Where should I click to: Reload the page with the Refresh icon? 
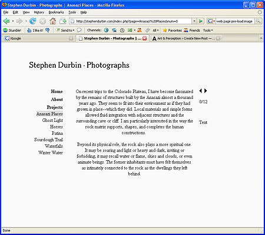pos(33,21)
